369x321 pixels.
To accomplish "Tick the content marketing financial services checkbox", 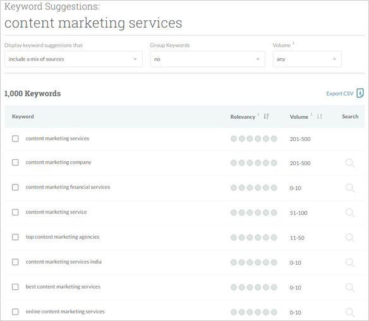I will point(15,187).
